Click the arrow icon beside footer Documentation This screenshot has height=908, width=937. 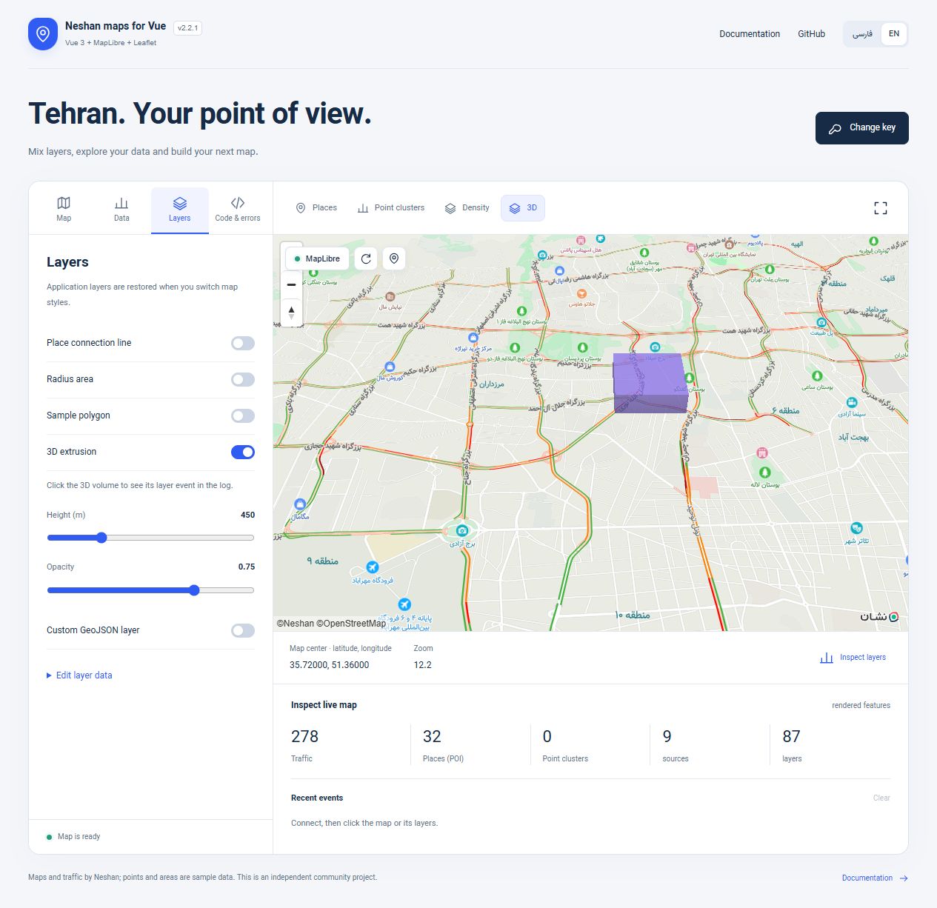coord(904,878)
